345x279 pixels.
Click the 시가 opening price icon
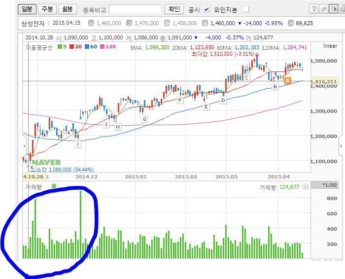(x=91, y=23)
